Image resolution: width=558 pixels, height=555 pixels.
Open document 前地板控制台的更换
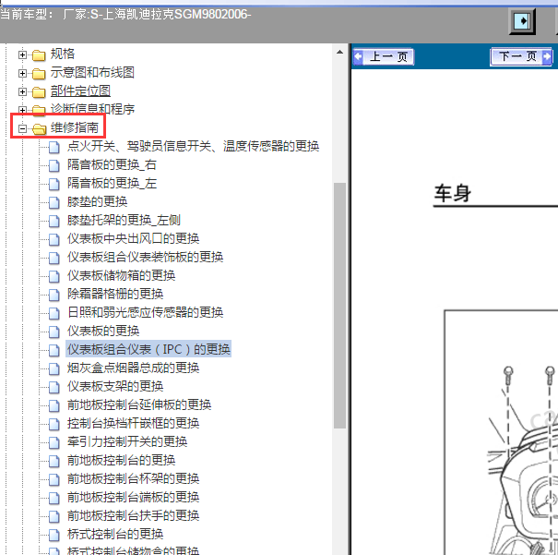click(122, 461)
